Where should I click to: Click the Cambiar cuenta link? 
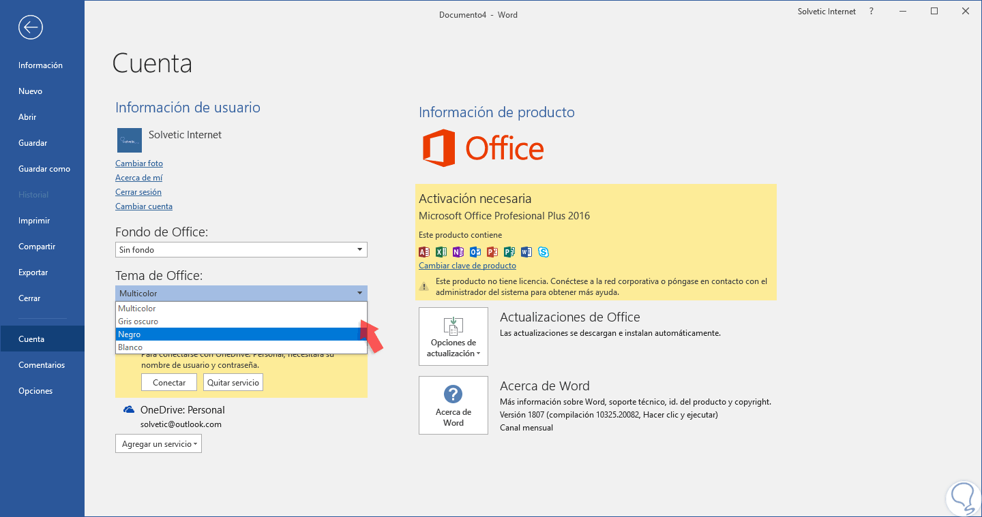(x=144, y=206)
